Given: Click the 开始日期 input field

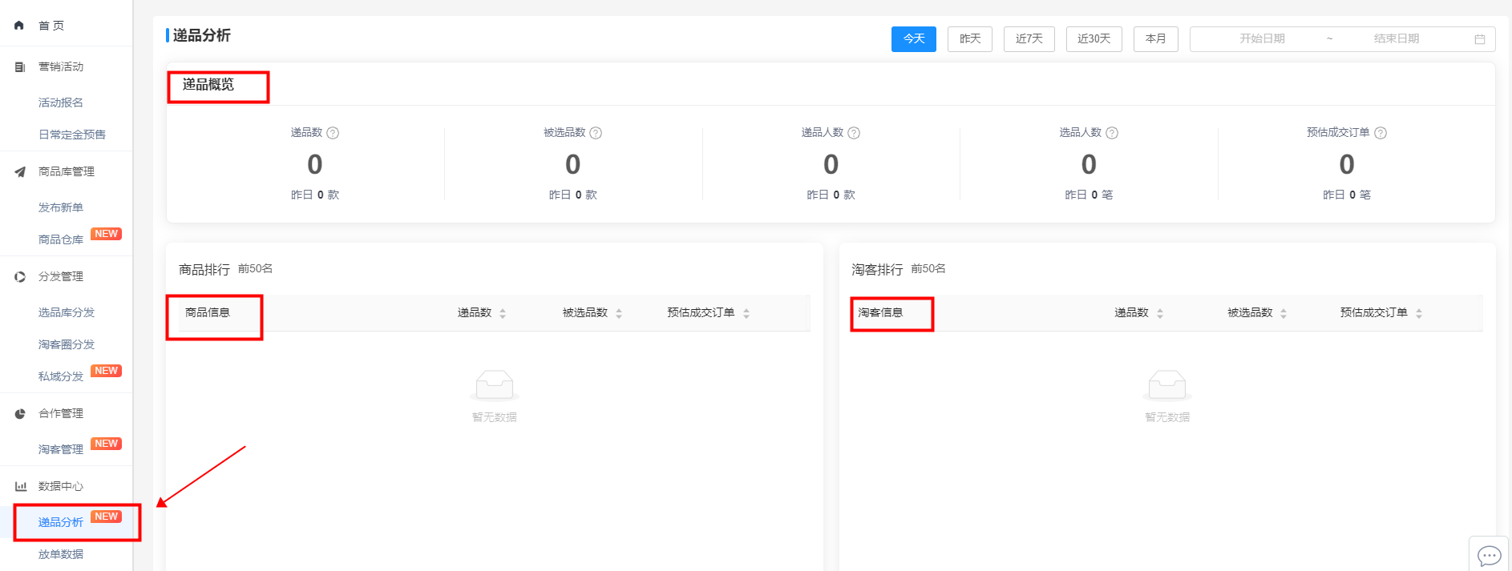Looking at the screenshot, I should (1262, 39).
